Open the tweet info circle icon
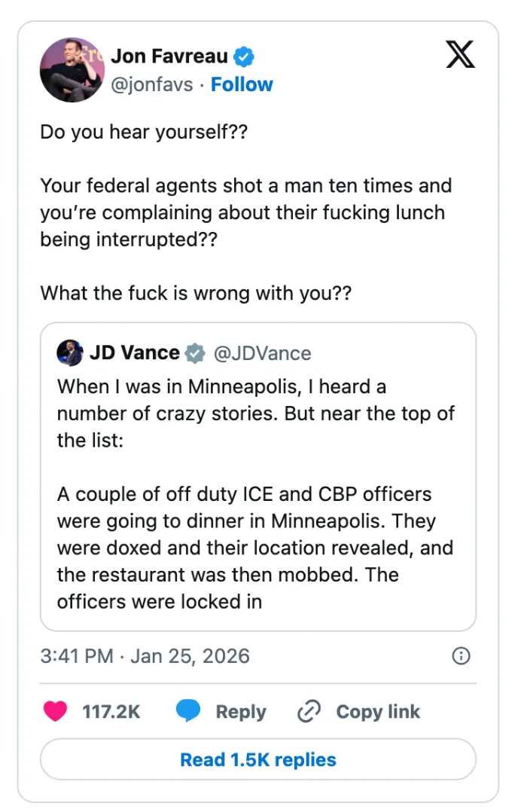The height and width of the screenshot is (812, 527). pos(461,656)
